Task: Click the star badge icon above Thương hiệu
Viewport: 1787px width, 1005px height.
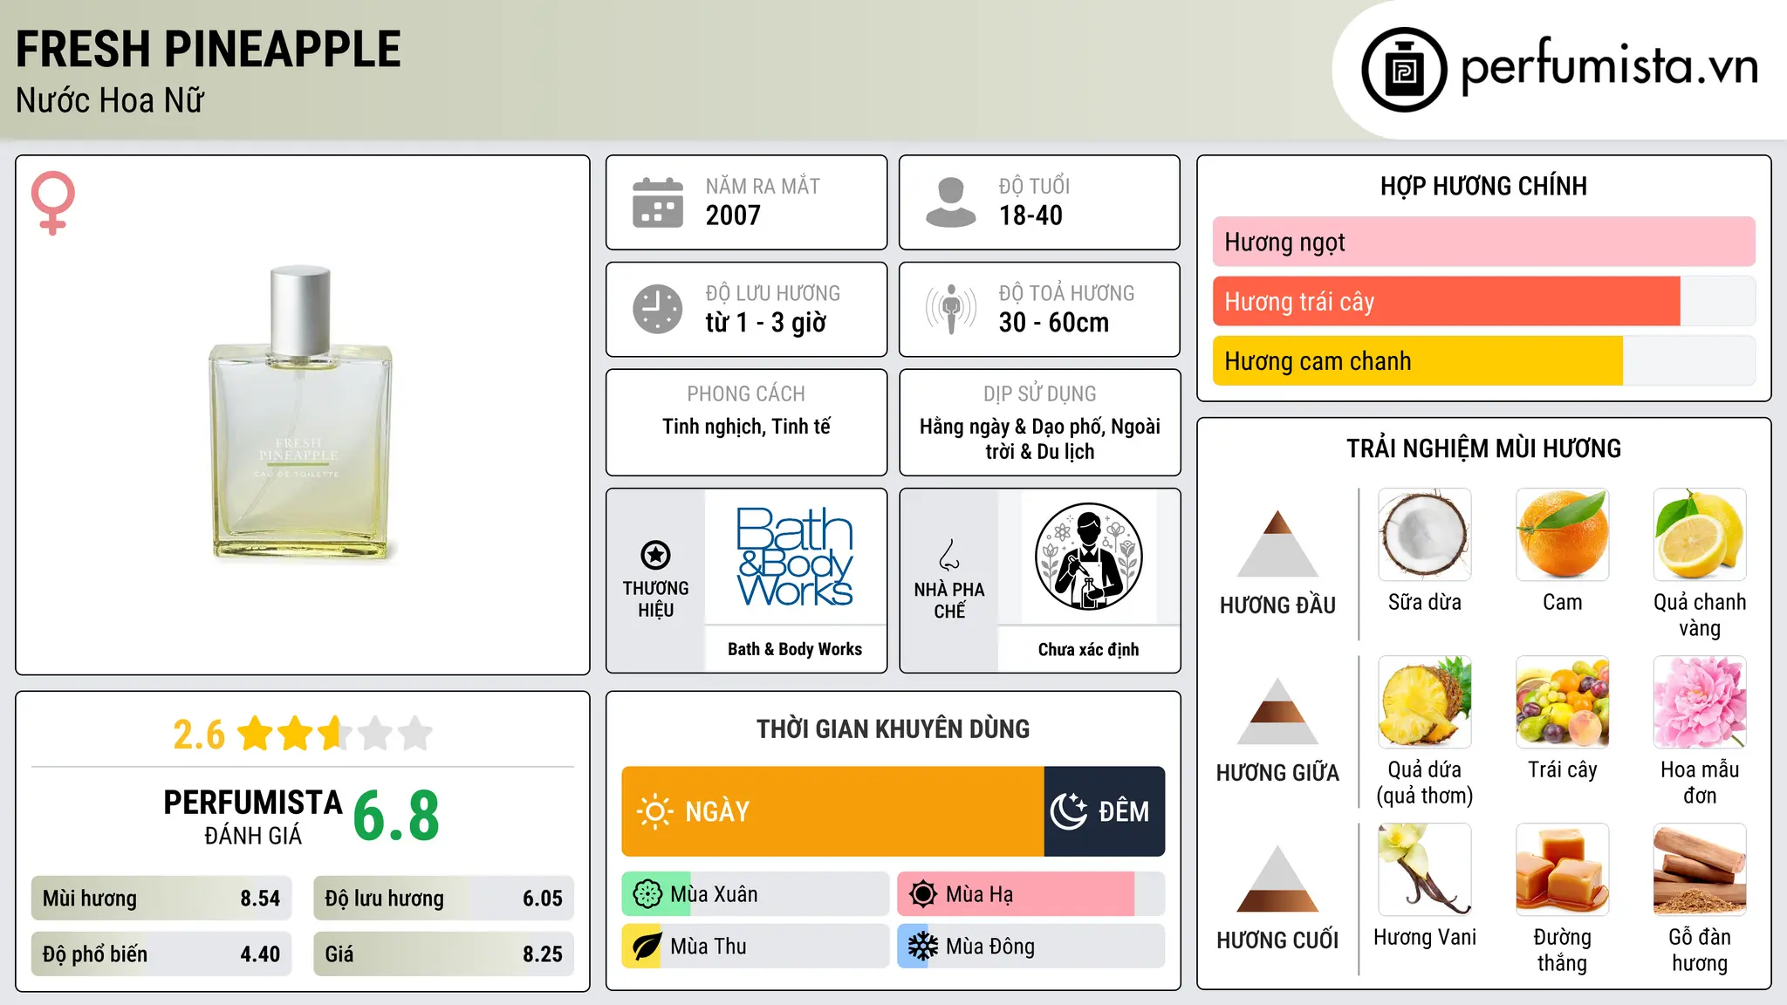Action: coord(655,555)
